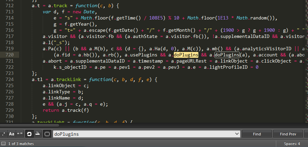Screen dimensions: 308x147
Task: Toggle case sensitive search option
Action: click(12, 134)
